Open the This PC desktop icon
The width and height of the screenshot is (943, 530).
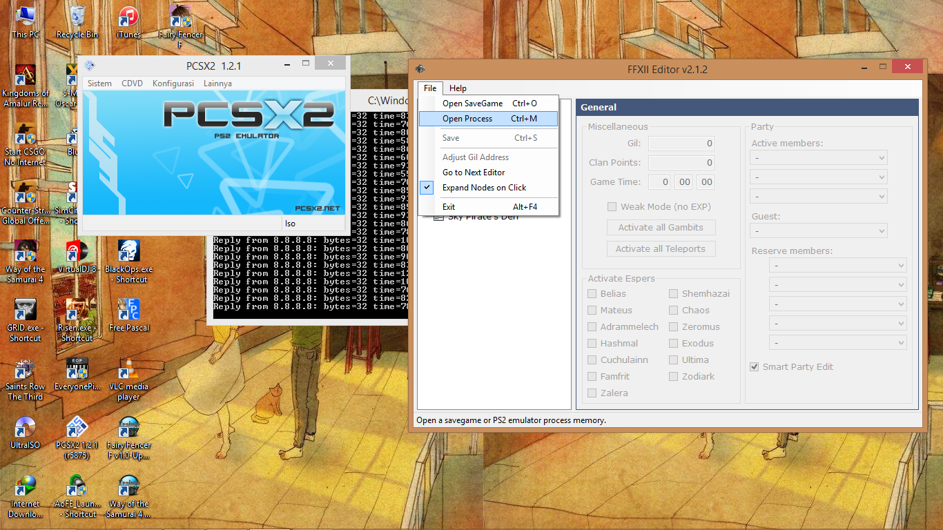point(26,21)
